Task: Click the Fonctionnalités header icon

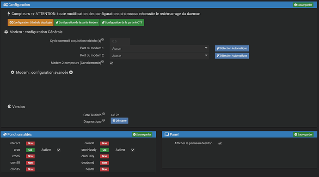Action: (5, 134)
